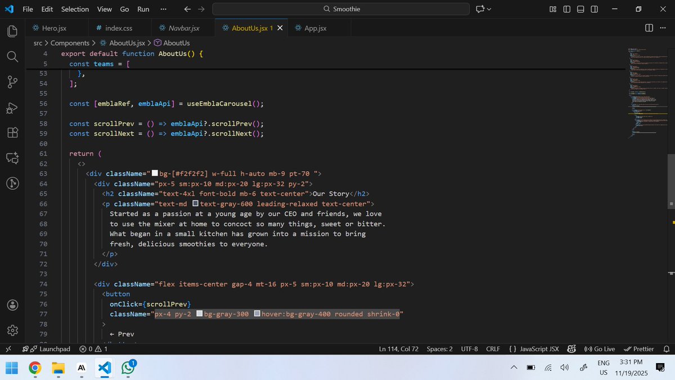Click the VS Code logo in title bar

pos(10,9)
